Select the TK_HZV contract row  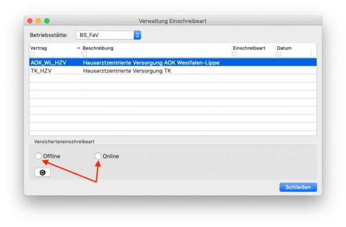tap(173, 71)
